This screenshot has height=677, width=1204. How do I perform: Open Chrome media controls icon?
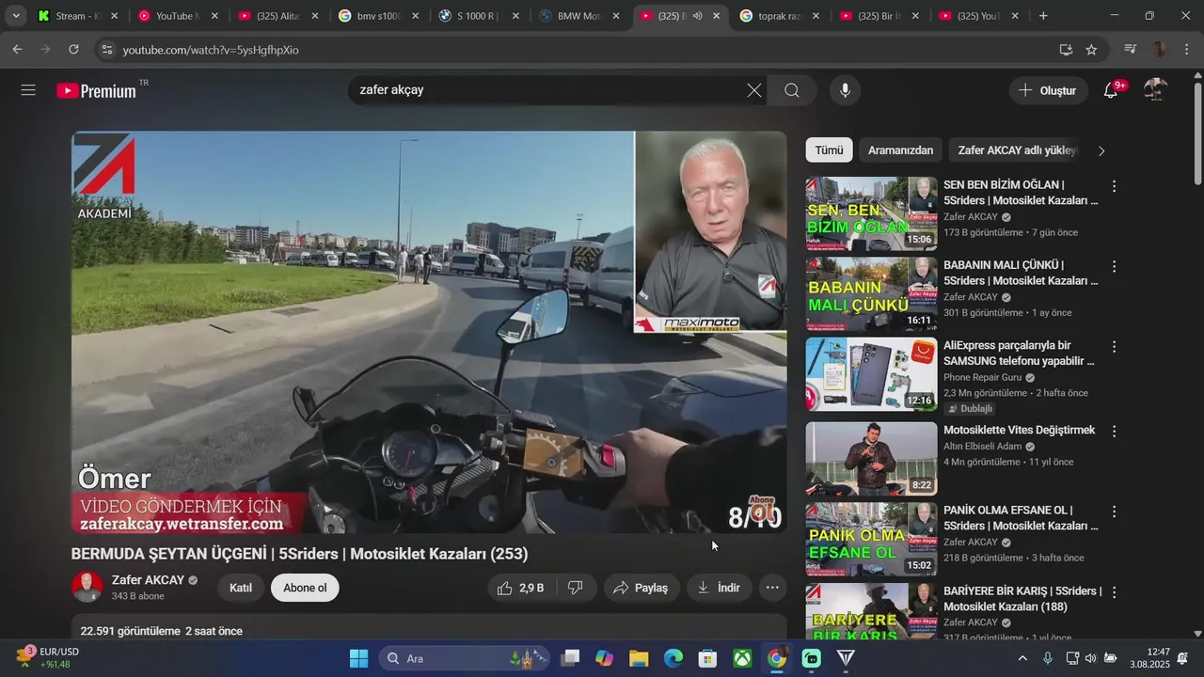pos(1131,50)
